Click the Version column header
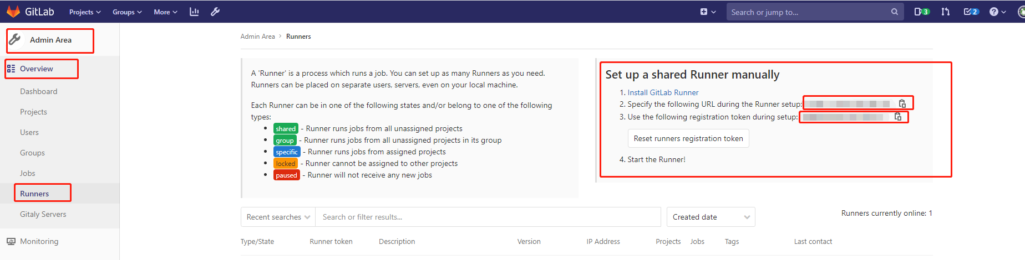 pyautogui.click(x=529, y=242)
